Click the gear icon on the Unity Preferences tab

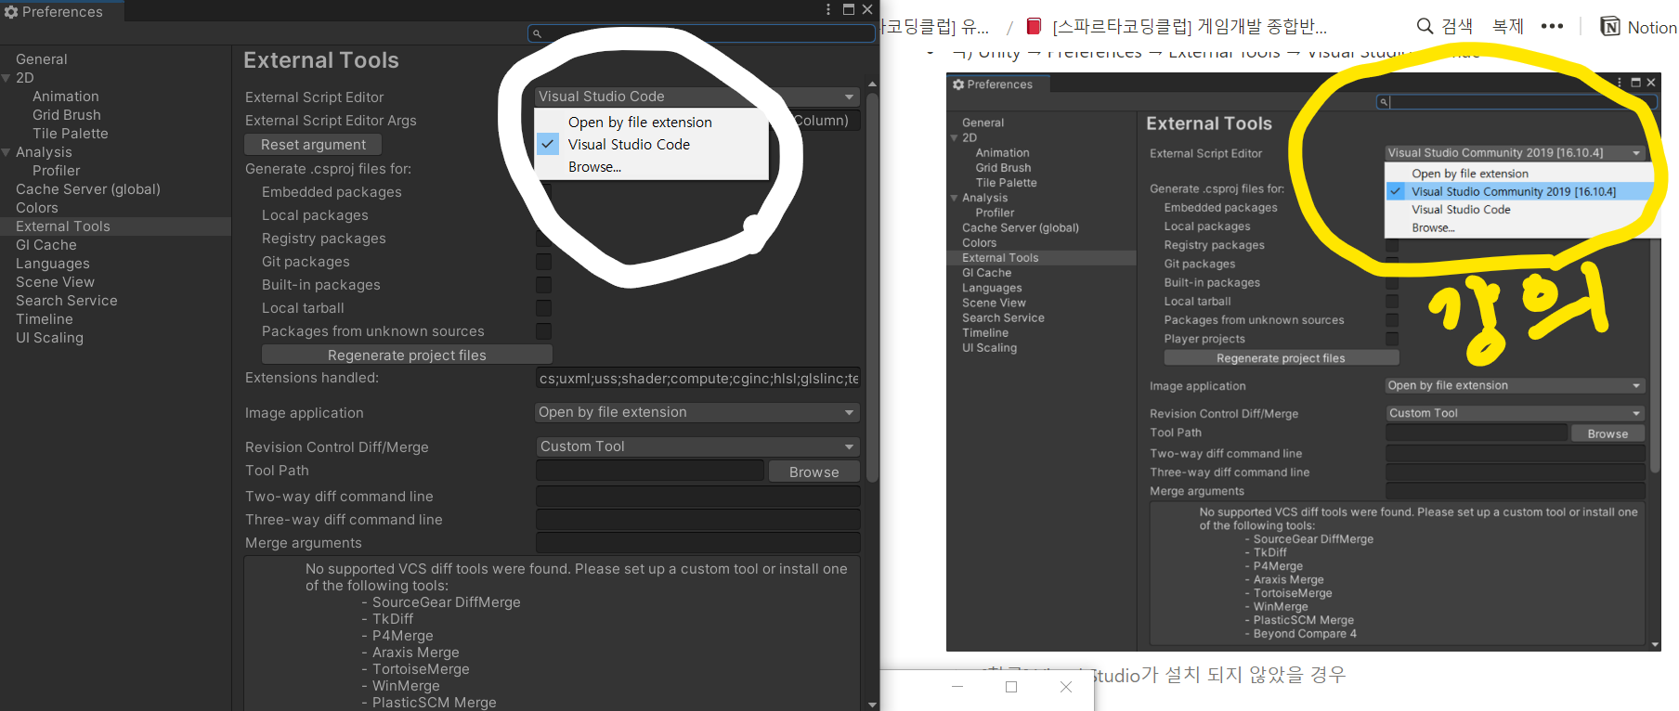11,12
